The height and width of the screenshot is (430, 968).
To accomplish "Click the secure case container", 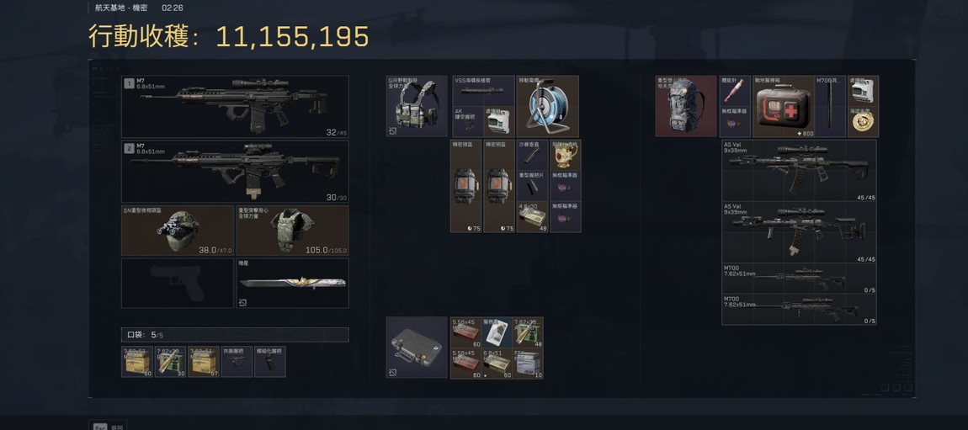I will pos(417,348).
